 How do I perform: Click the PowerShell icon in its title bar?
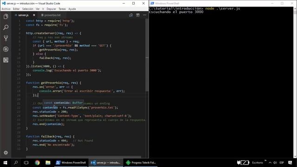coord(152,3)
